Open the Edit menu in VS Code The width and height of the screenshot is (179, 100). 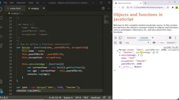point(12,3)
